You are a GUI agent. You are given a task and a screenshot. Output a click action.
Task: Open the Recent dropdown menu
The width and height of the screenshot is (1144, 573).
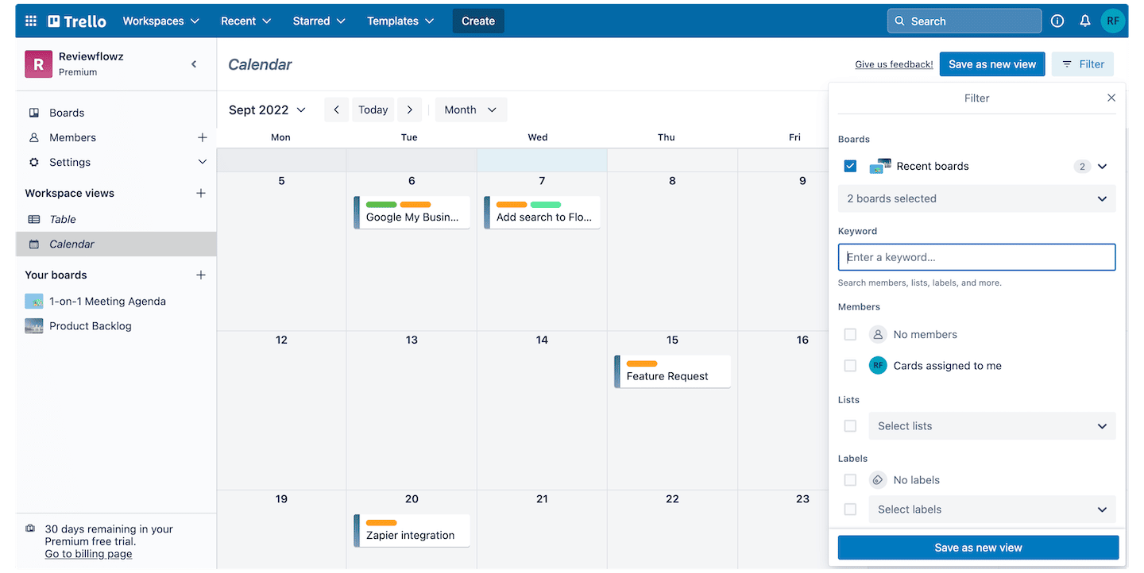click(246, 21)
